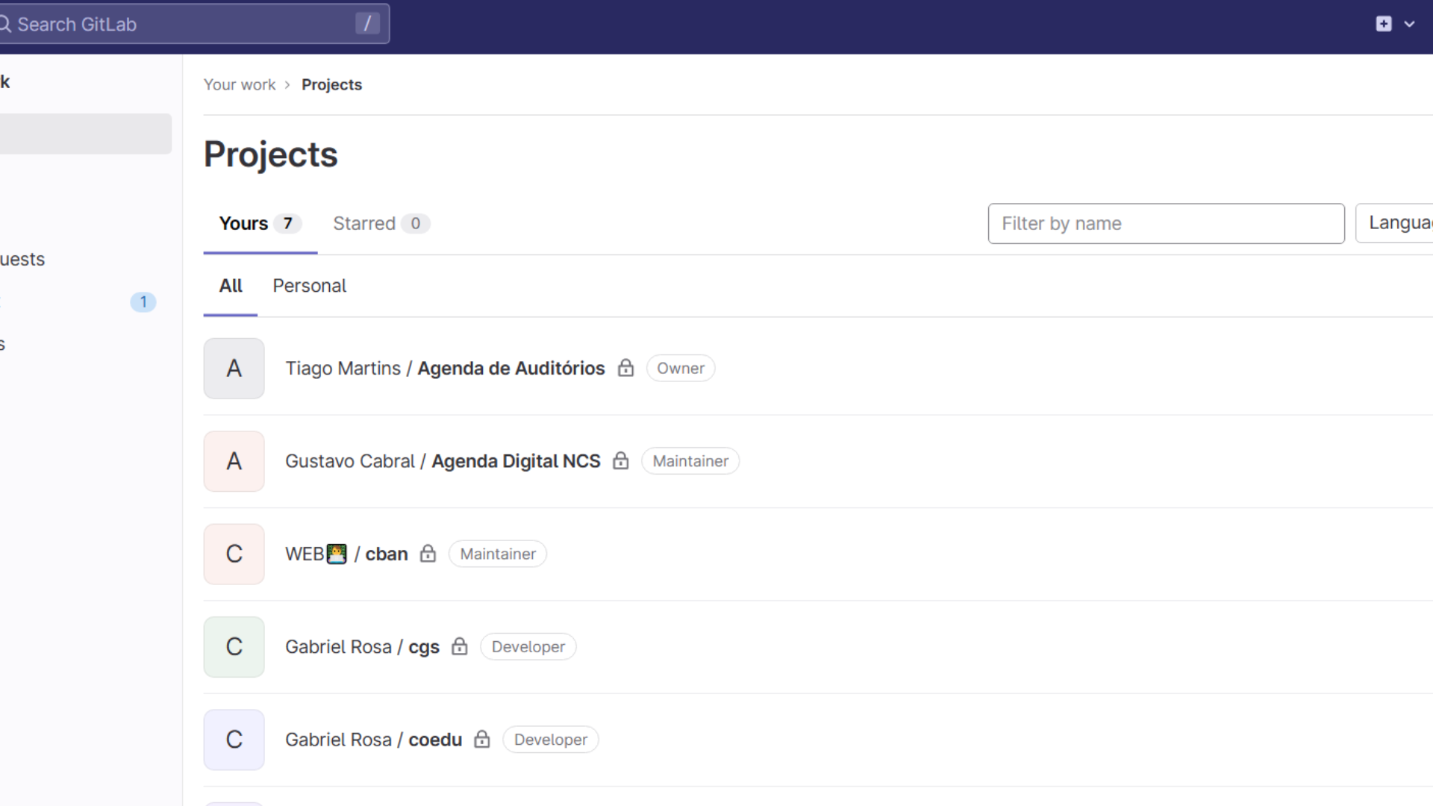Screen dimensions: 1433x806
Task: Click lock icon beside Agenda de Auditórios
Action: click(x=625, y=368)
